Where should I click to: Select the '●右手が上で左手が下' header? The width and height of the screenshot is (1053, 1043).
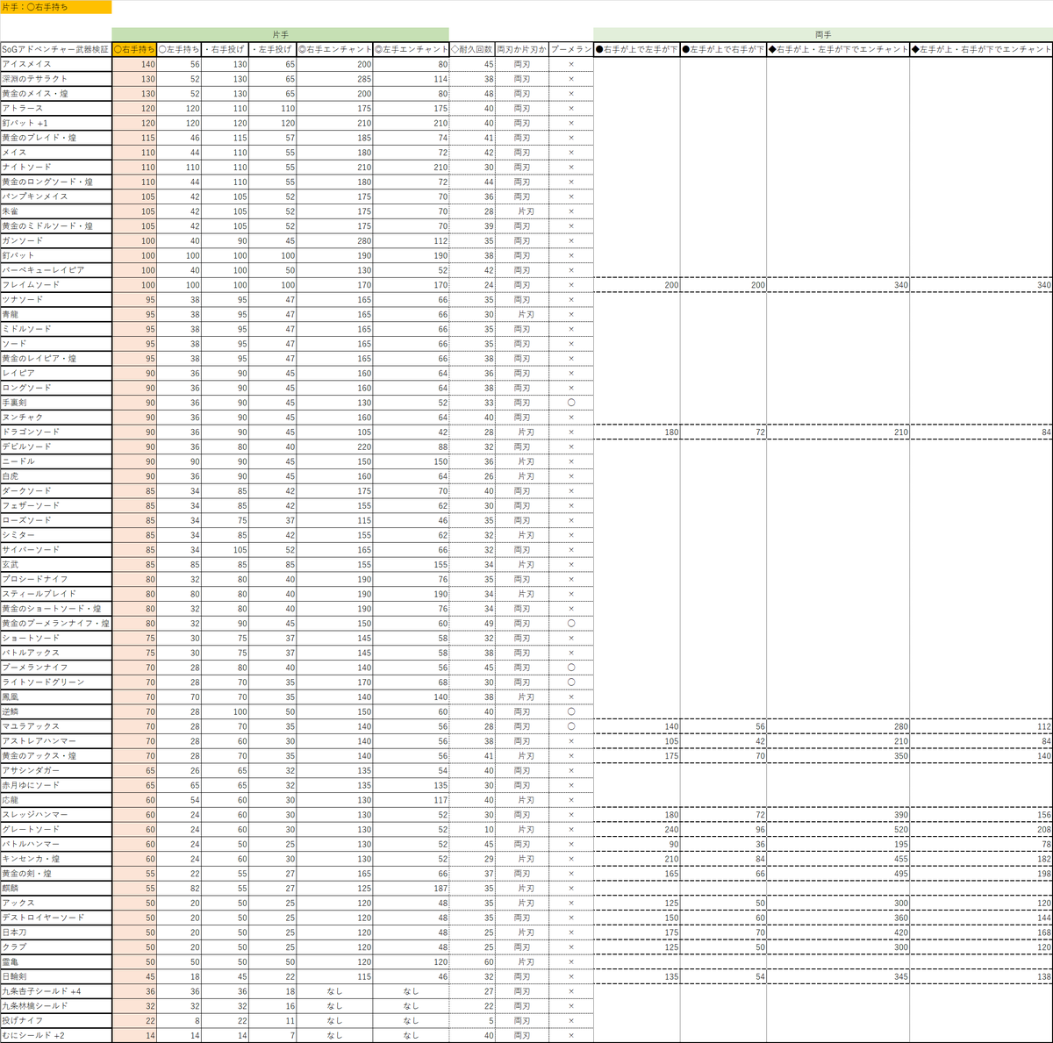pos(637,49)
